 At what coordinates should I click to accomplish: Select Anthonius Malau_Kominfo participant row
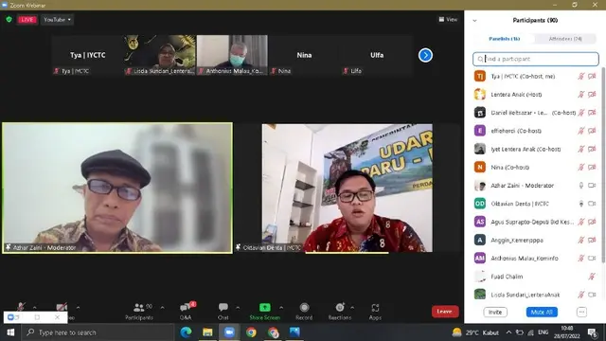536,258
